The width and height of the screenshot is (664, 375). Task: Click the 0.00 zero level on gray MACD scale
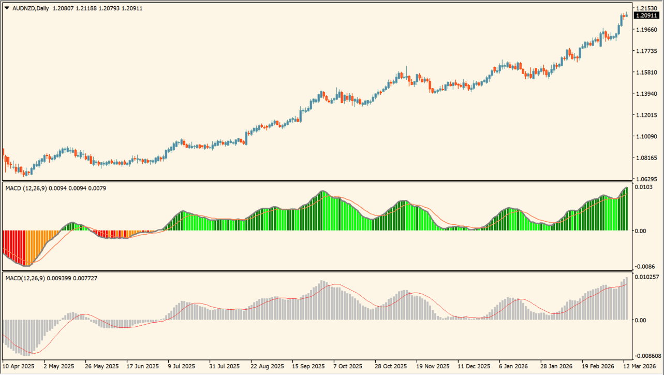[642, 320]
